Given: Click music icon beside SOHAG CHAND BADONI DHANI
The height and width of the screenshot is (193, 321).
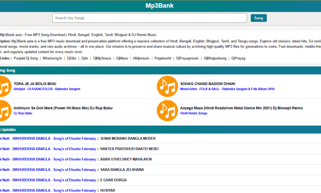Looking at the screenshot, I should [x=167, y=86].
